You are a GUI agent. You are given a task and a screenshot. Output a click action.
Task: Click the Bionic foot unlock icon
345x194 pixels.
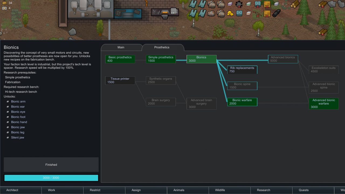click(x=8, y=117)
